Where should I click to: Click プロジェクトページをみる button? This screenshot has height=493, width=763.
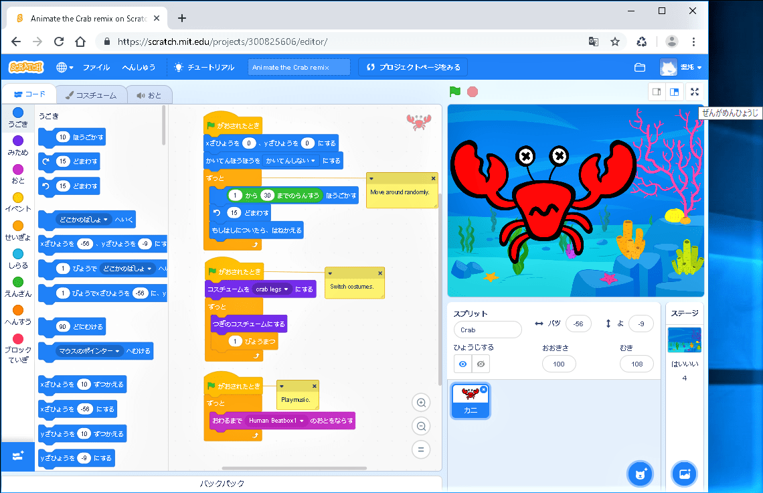click(413, 67)
